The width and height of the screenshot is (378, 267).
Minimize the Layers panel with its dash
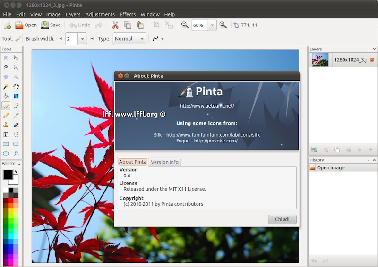point(369,50)
